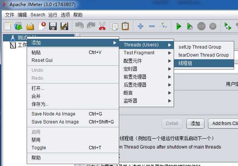Click the Detail button
Image resolution: width=238 pixels, height=166 pixels.
pyautogui.click(x=172, y=123)
